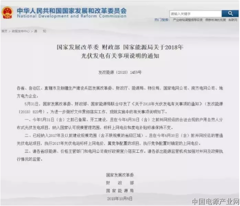Click the magnifier search button
This screenshot has height=206, width=240.
pyautogui.click(x=230, y=13)
